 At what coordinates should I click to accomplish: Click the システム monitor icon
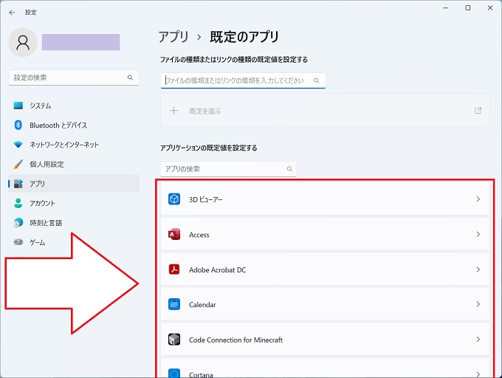click(18, 106)
